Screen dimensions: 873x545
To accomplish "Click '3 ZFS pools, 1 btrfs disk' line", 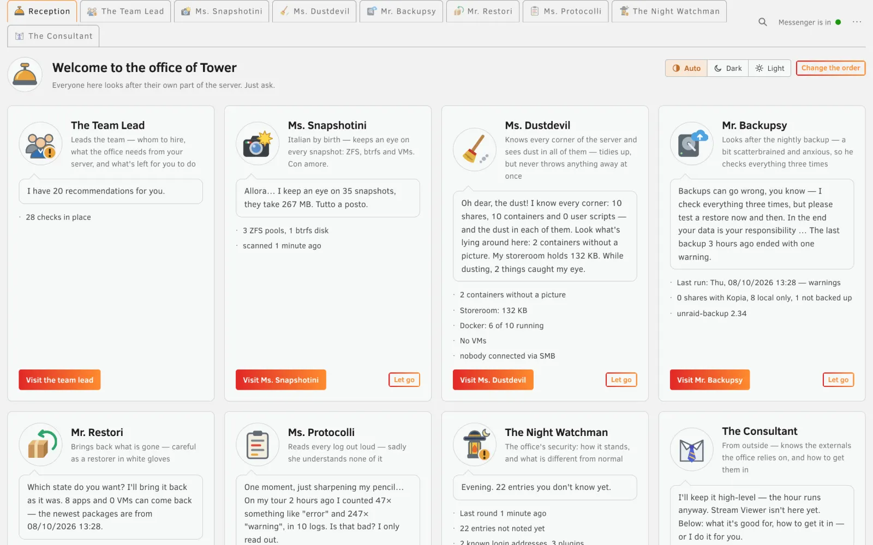I will pyautogui.click(x=285, y=231).
